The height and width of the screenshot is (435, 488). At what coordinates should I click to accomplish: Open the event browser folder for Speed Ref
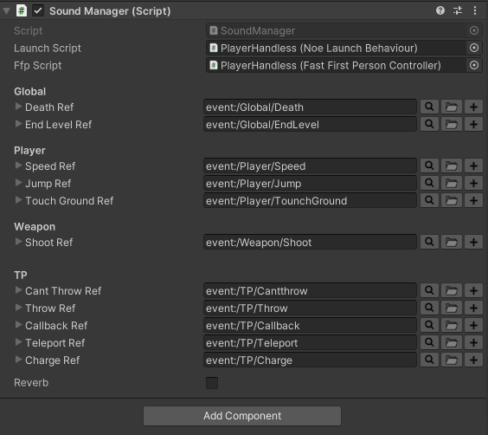[x=452, y=166]
